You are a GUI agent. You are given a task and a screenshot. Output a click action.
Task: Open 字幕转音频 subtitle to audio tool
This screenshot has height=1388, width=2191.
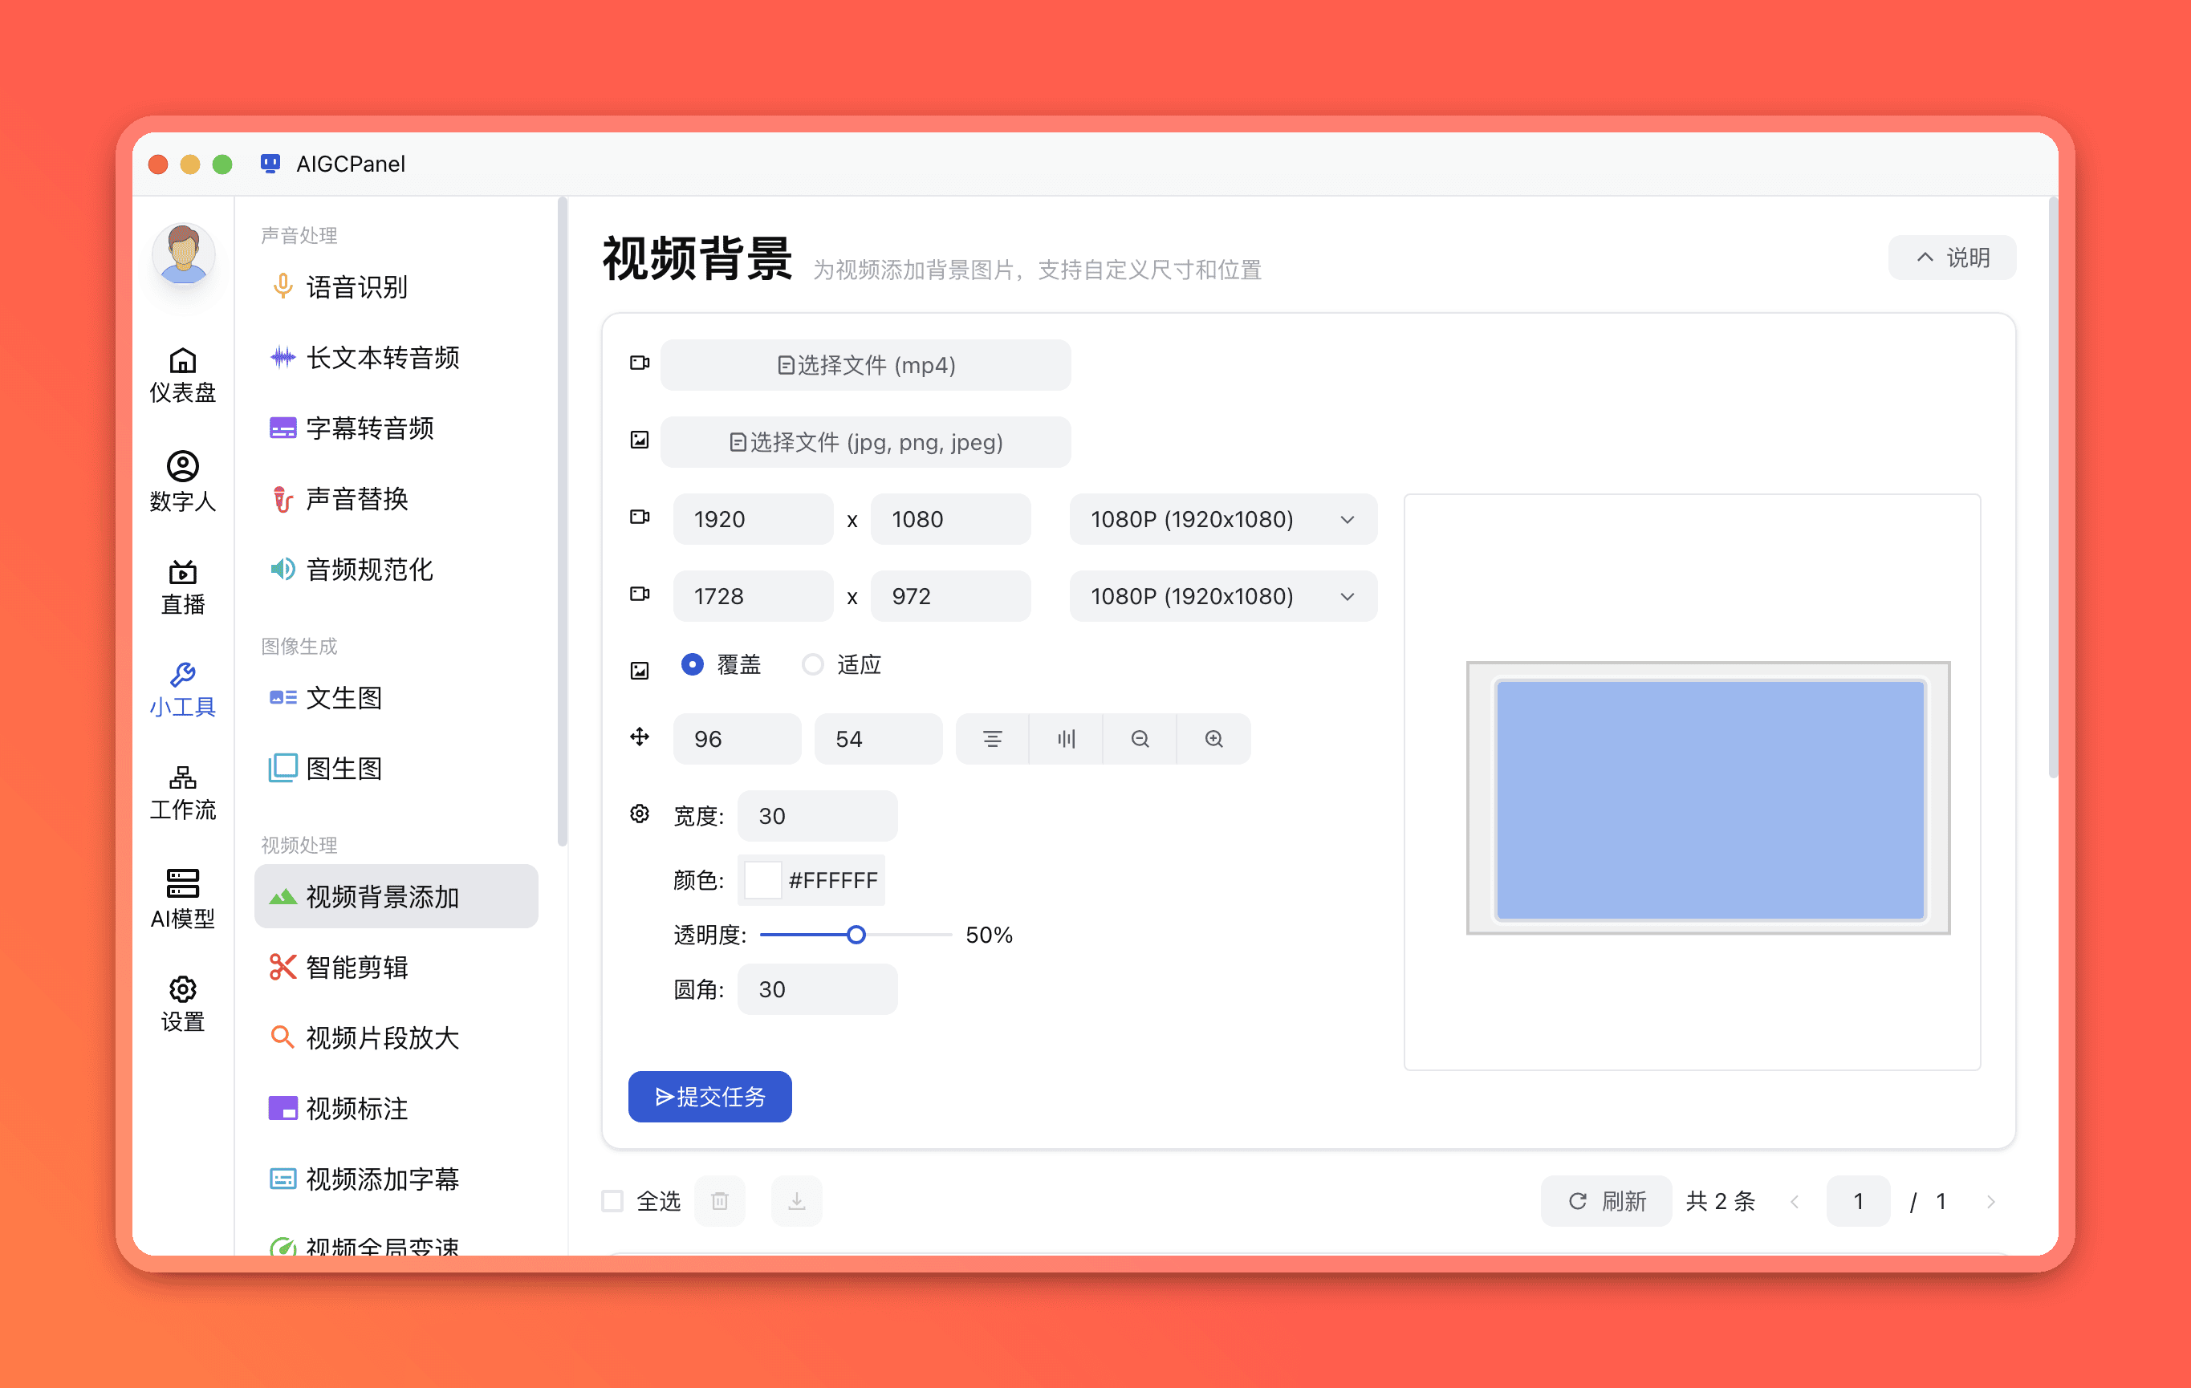[x=396, y=428]
